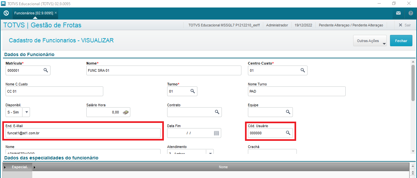Open the Salário Hora calculator icon
This screenshot has width=417, height=178.
pos(125,112)
